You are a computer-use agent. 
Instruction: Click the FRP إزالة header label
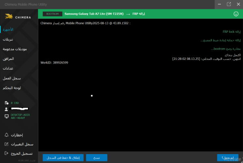point(139,14)
